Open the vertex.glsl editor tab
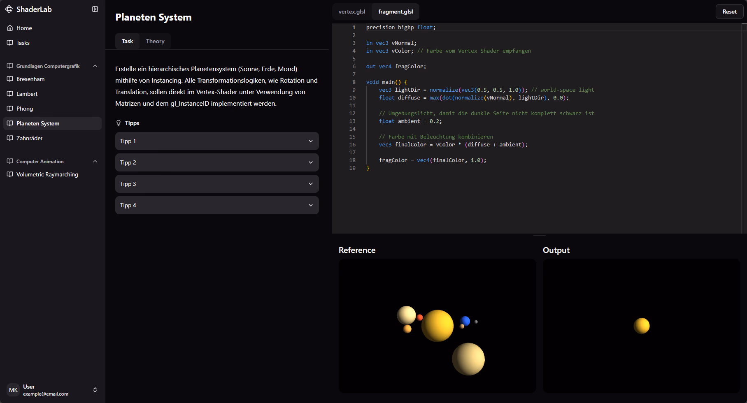 pos(351,12)
